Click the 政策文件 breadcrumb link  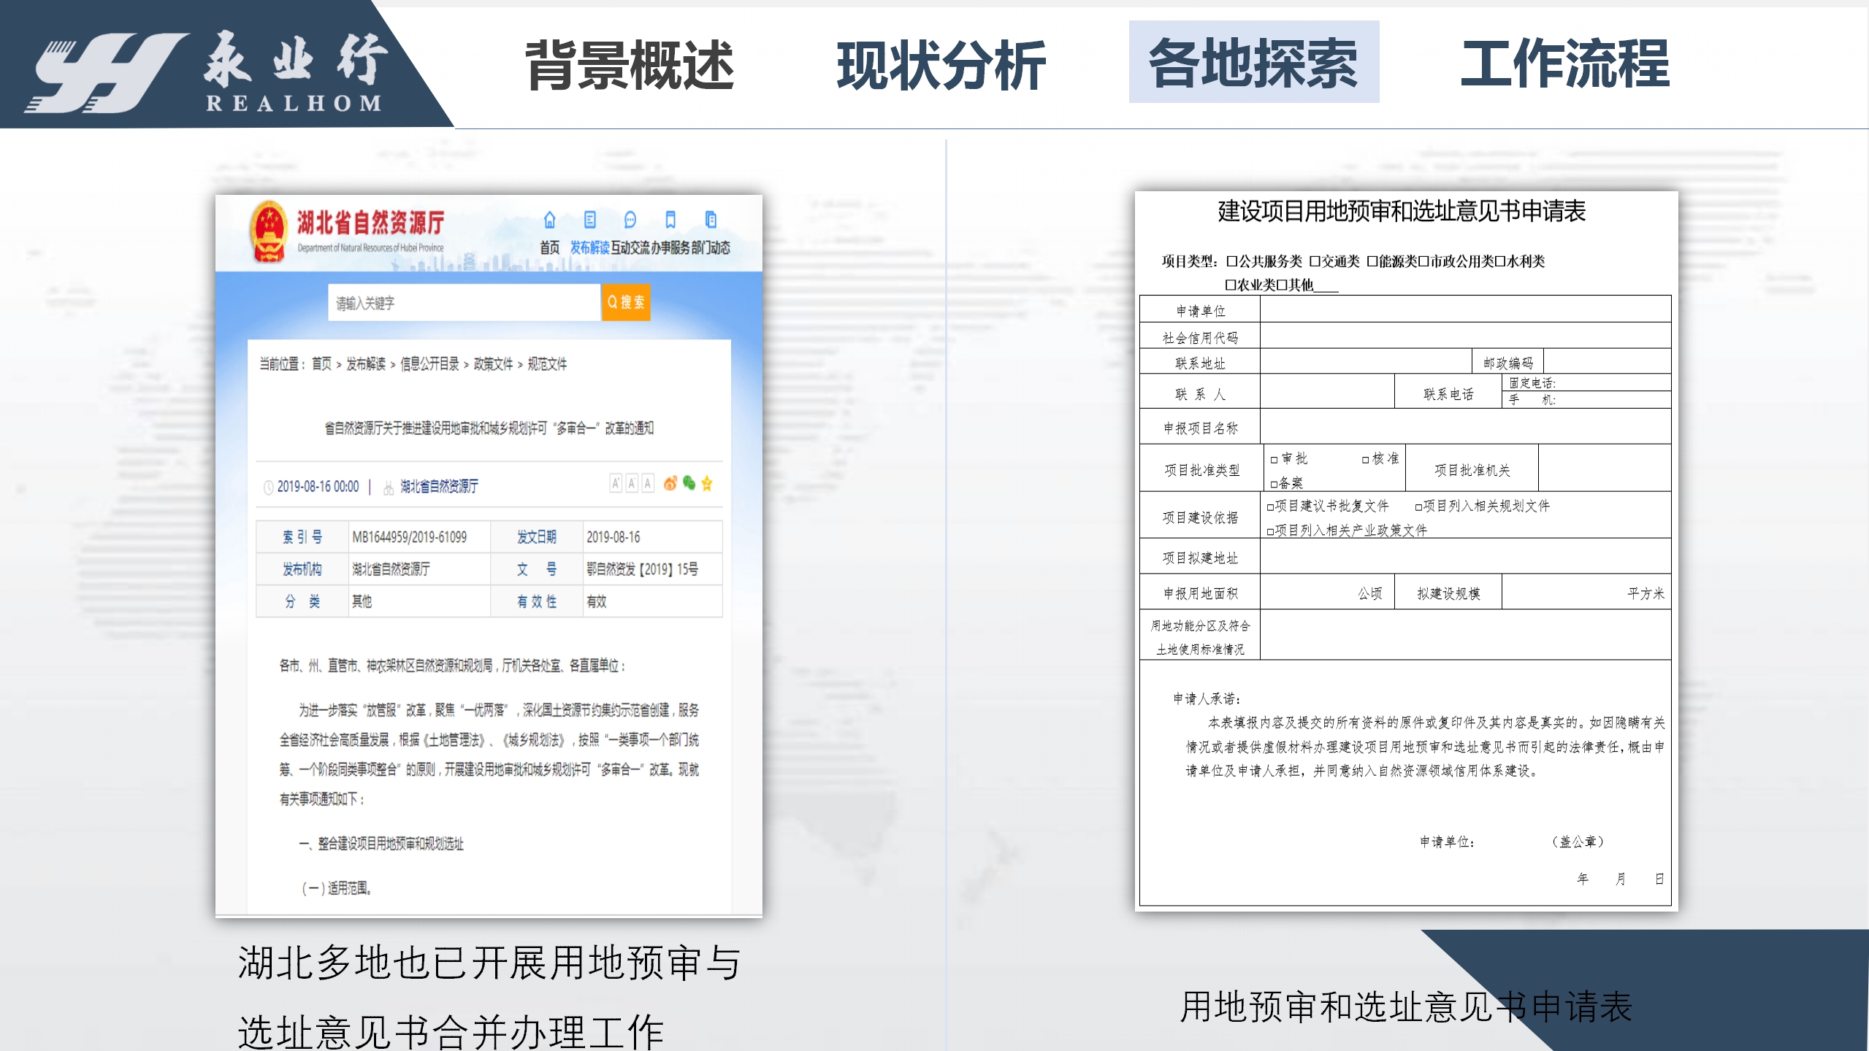493,363
